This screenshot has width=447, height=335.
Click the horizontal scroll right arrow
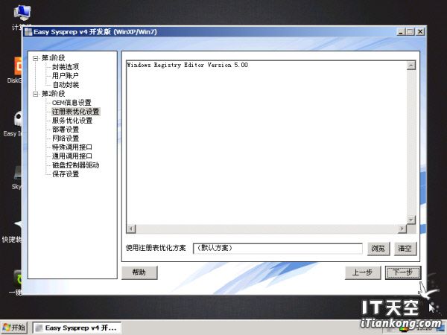tap(402, 229)
